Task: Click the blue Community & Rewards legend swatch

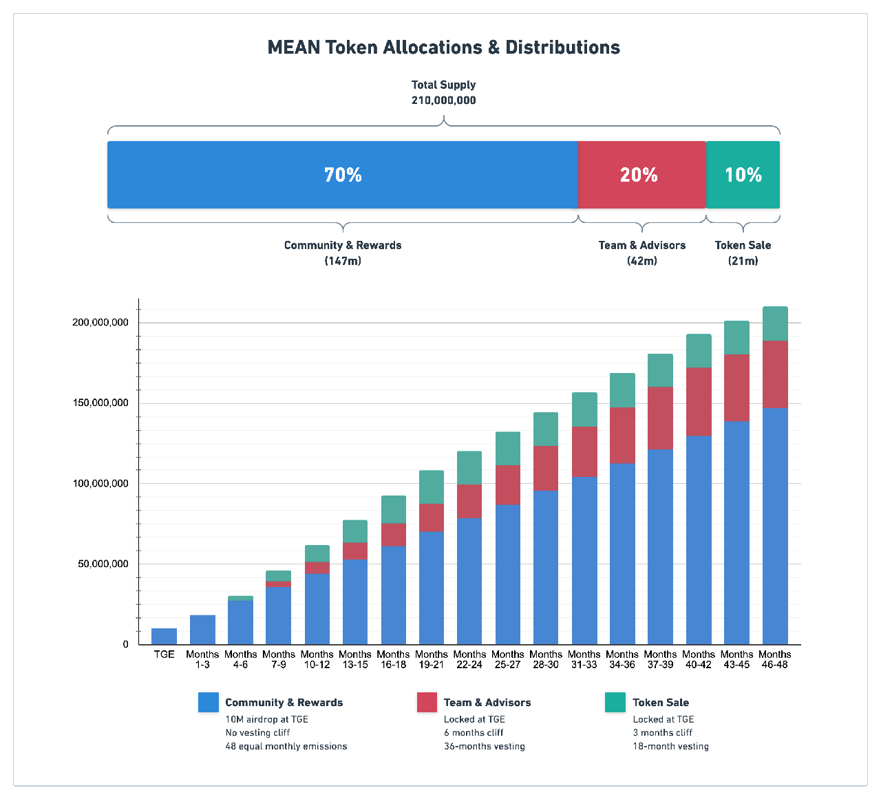Action: coord(209,702)
